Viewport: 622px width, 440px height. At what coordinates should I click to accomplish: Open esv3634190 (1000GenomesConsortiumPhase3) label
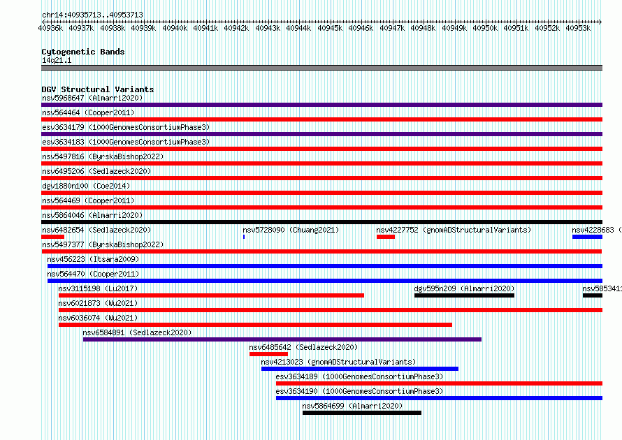point(359,391)
